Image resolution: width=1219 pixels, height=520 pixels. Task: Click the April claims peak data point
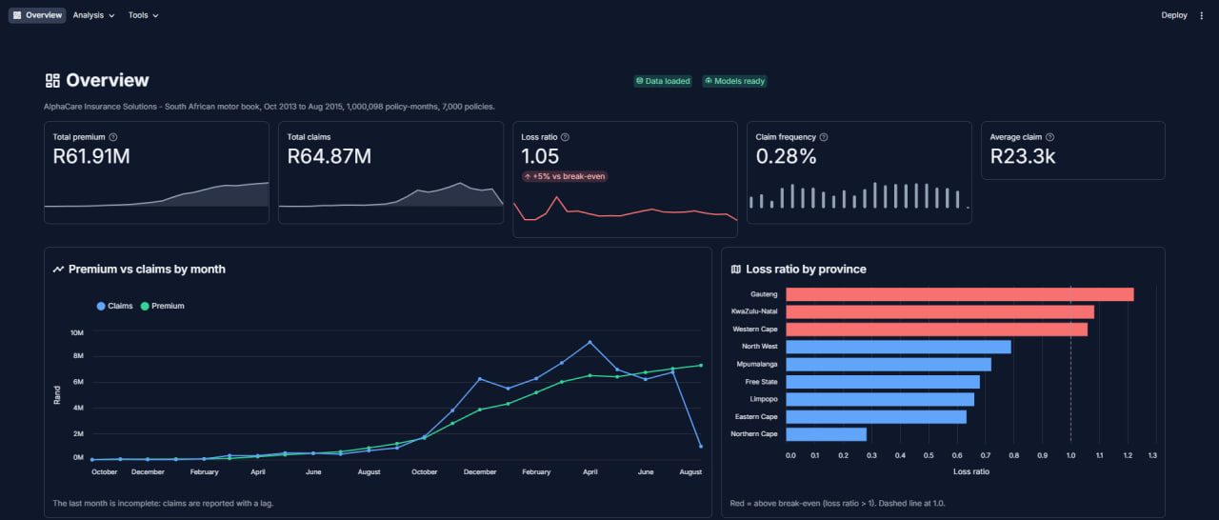(590, 342)
